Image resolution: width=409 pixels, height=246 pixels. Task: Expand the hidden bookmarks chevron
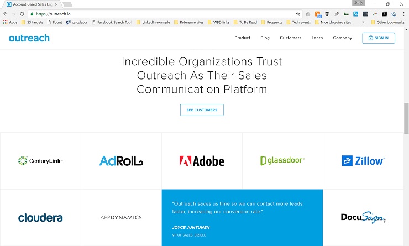(363, 22)
